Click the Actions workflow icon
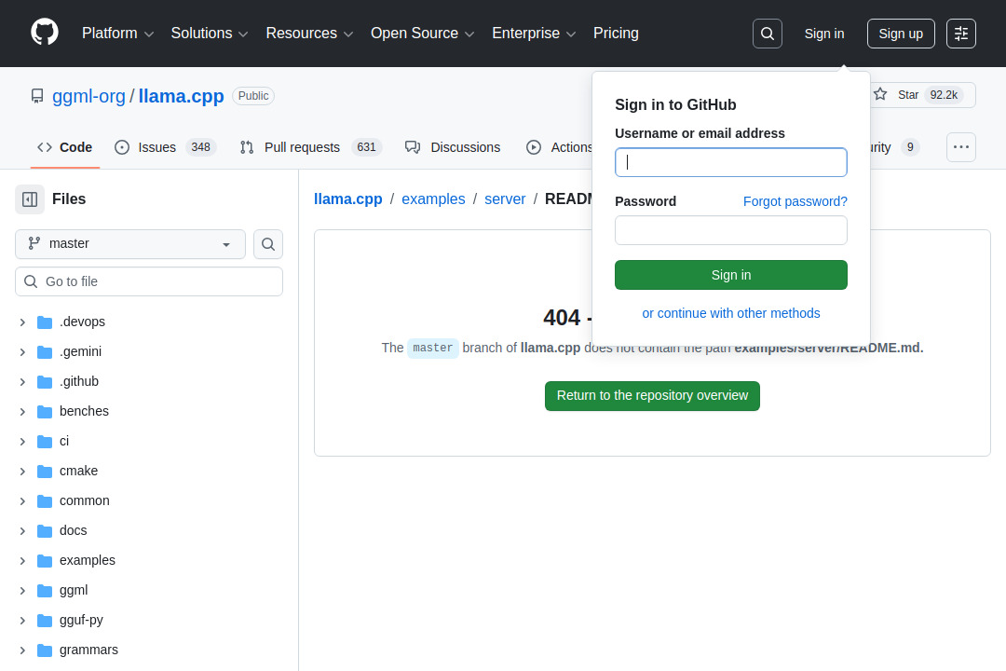 pyautogui.click(x=533, y=147)
